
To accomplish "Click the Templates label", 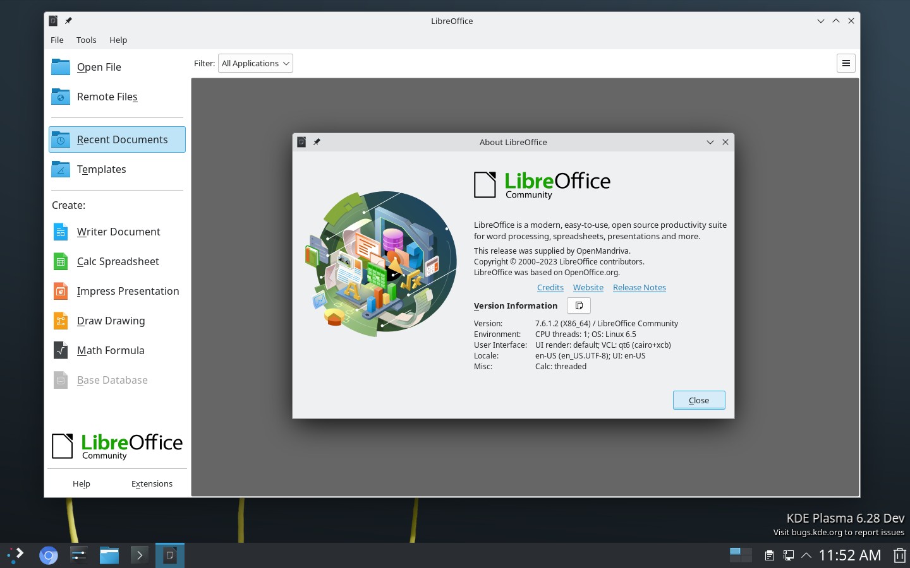I will pyautogui.click(x=102, y=169).
